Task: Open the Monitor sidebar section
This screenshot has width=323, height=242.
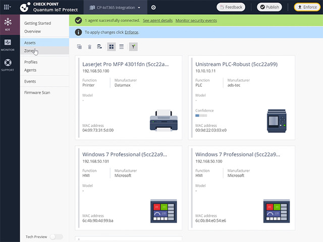Action: (8, 44)
